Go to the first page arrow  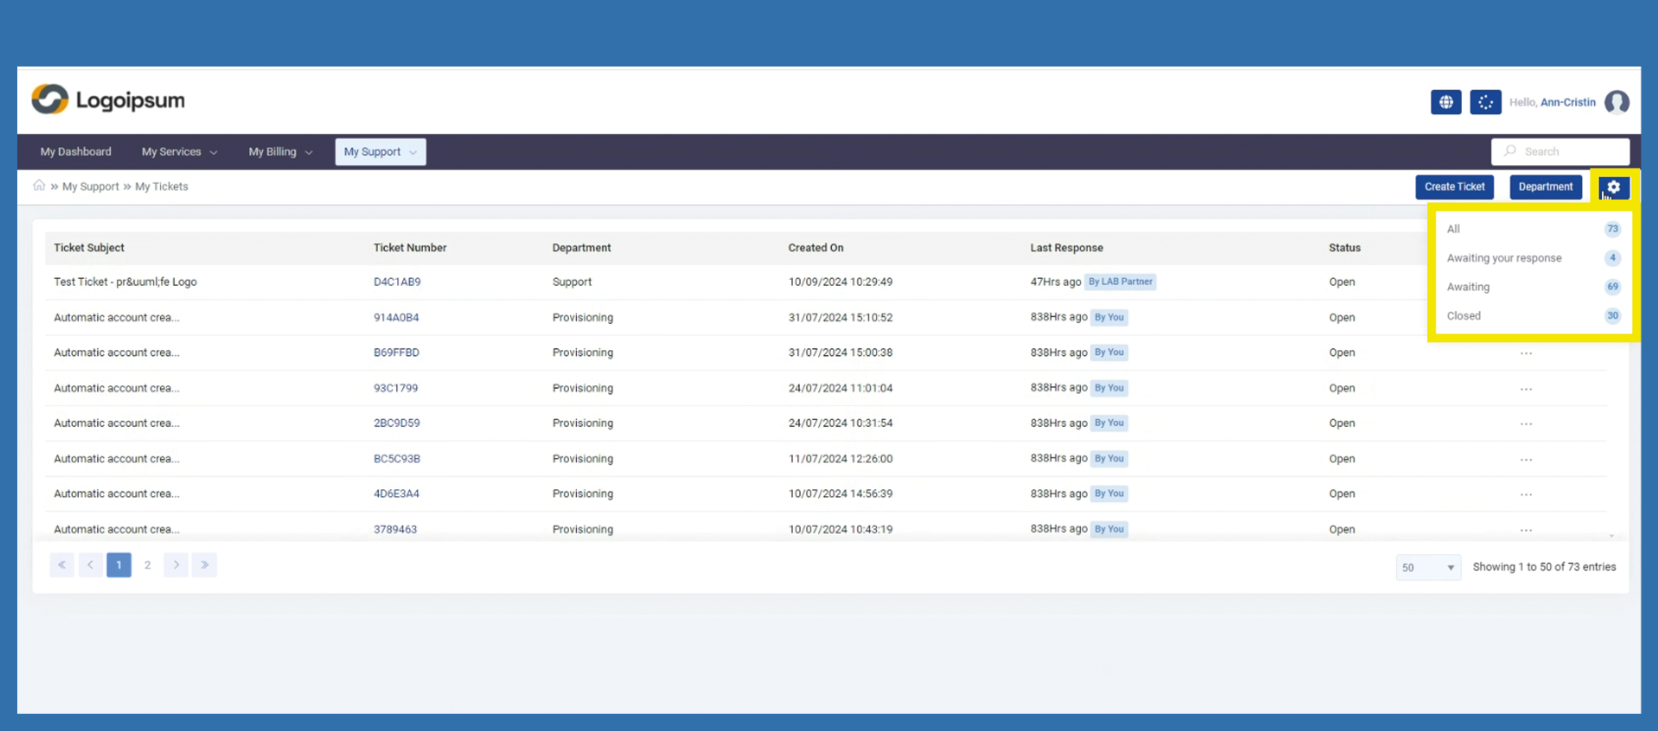61,565
